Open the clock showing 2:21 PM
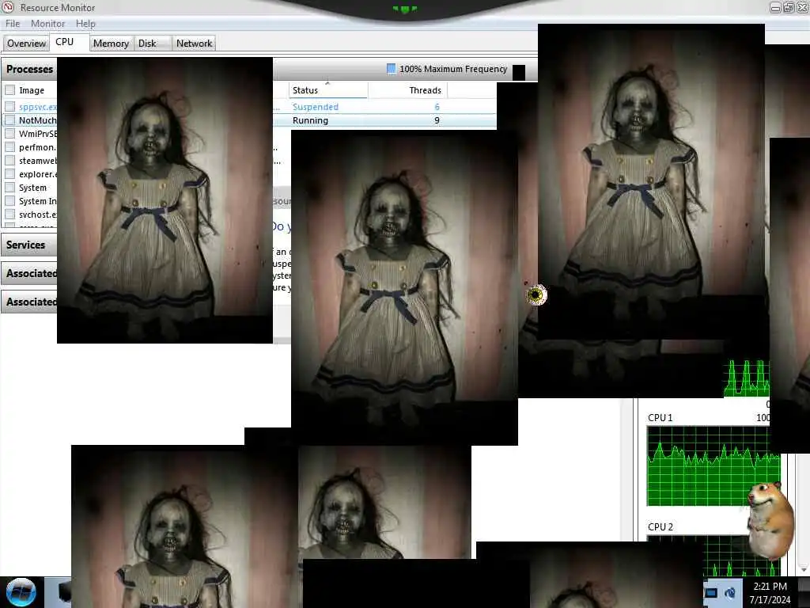The height and width of the screenshot is (608, 810). tap(770, 592)
